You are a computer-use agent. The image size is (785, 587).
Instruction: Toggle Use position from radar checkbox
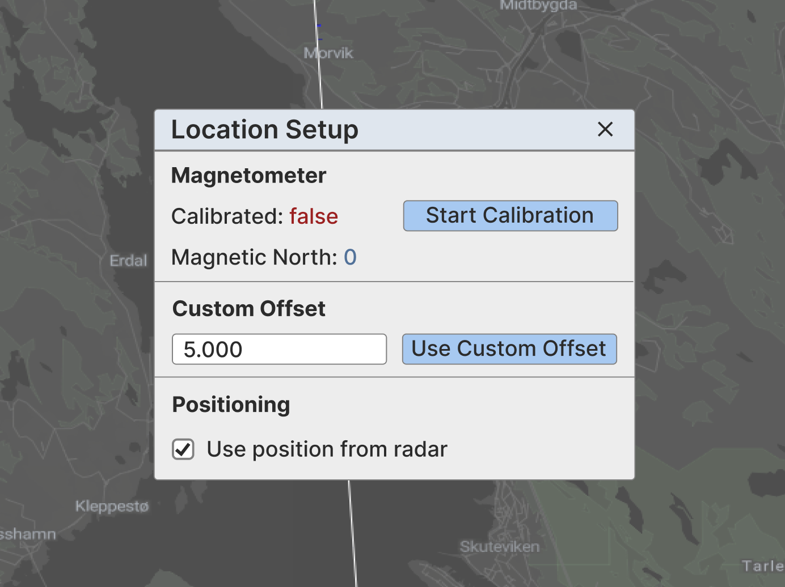(183, 449)
